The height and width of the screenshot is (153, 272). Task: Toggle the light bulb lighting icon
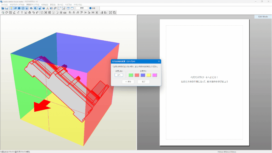[x=11, y=8]
